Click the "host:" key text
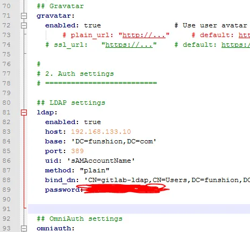The width and height of the screenshot is (250, 232). click(x=55, y=132)
